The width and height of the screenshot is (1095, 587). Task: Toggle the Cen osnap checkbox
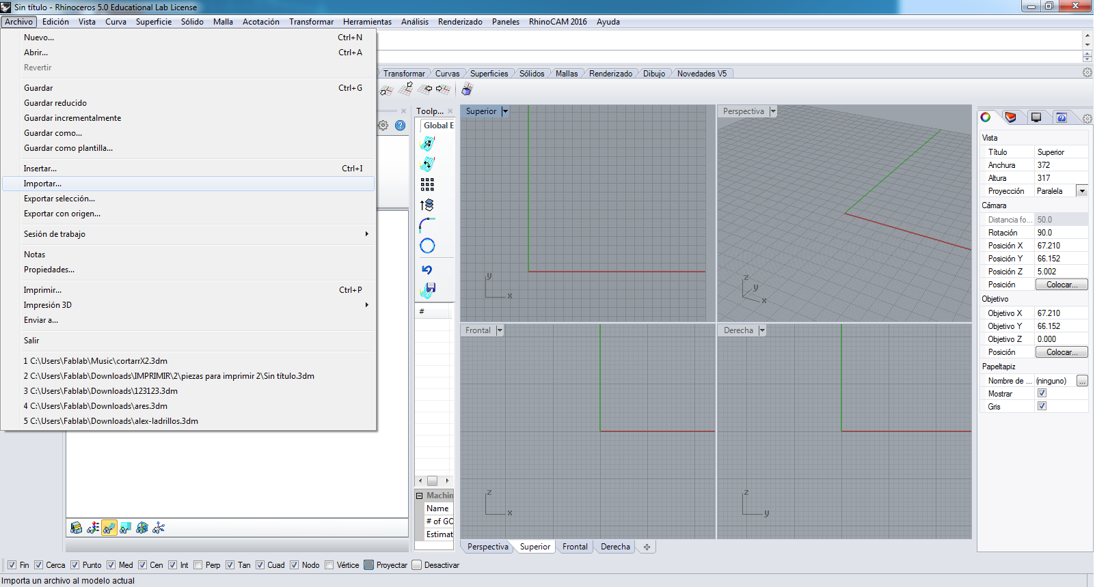click(142, 565)
